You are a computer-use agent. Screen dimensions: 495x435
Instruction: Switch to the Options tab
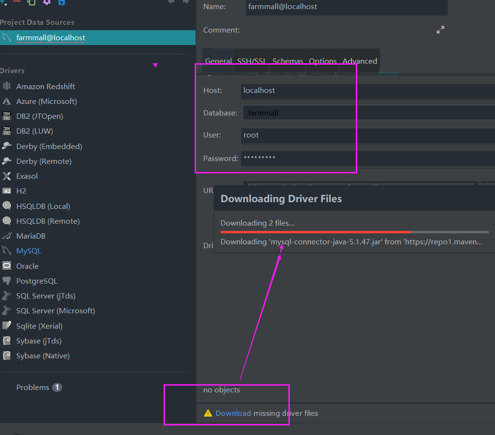(x=323, y=61)
